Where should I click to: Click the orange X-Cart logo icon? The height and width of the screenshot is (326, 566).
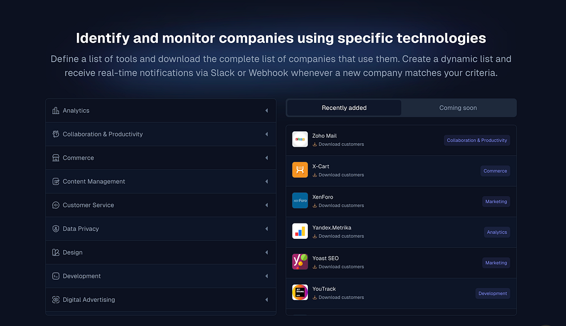click(299, 170)
